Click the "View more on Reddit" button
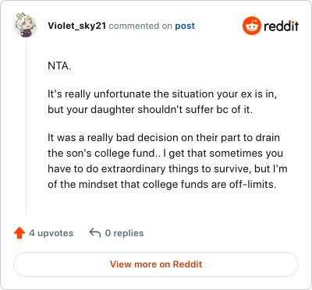 (156, 264)
